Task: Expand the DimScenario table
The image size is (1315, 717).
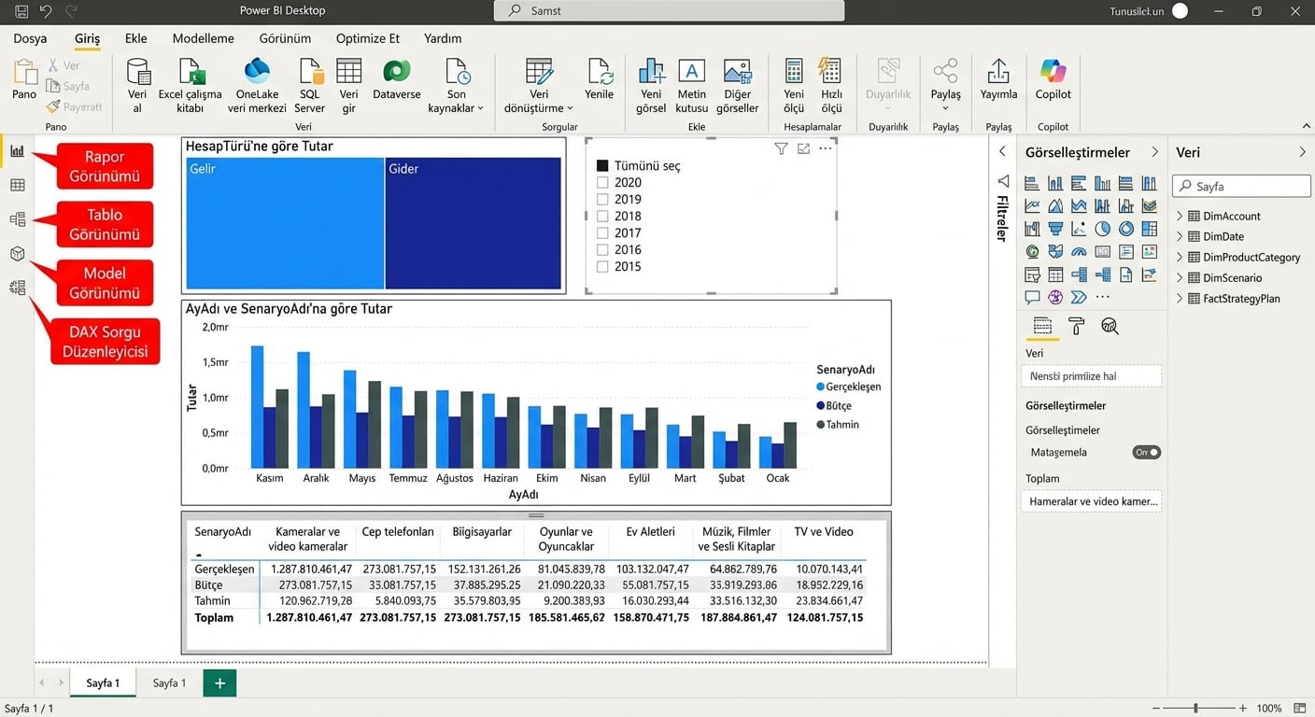Action: pos(1180,277)
